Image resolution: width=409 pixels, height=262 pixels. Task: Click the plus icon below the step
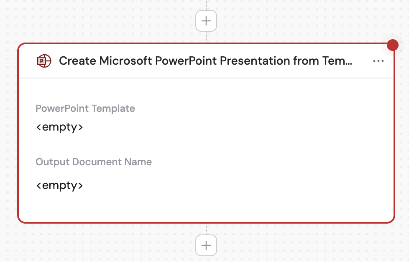[206, 245]
